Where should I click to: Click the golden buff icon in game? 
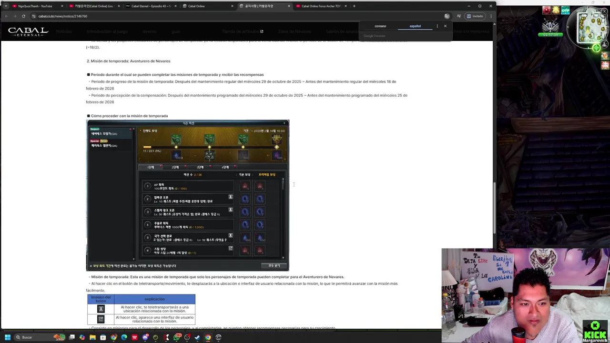pyautogui.click(x=556, y=10)
